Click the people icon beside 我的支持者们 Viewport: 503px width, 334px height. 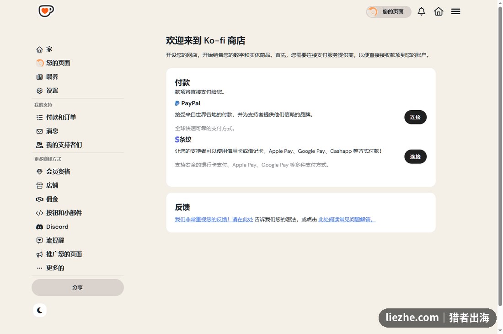(x=39, y=145)
